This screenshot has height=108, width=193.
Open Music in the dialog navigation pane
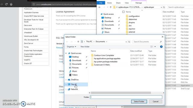(x=74, y=71)
